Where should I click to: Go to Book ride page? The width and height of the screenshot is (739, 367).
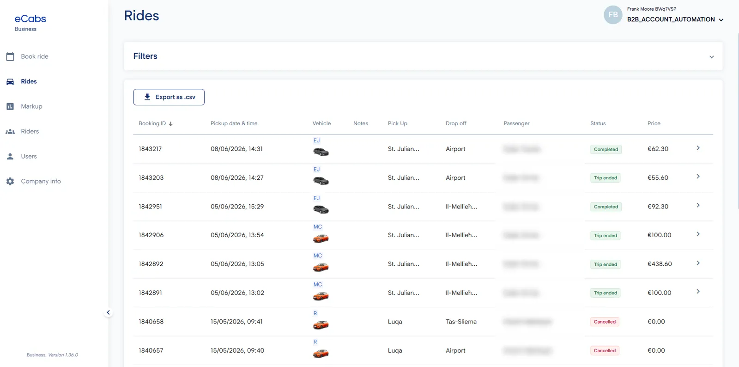click(35, 56)
